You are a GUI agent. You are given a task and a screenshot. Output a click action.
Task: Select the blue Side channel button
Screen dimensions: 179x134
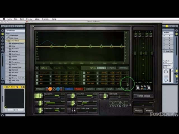[58, 89]
